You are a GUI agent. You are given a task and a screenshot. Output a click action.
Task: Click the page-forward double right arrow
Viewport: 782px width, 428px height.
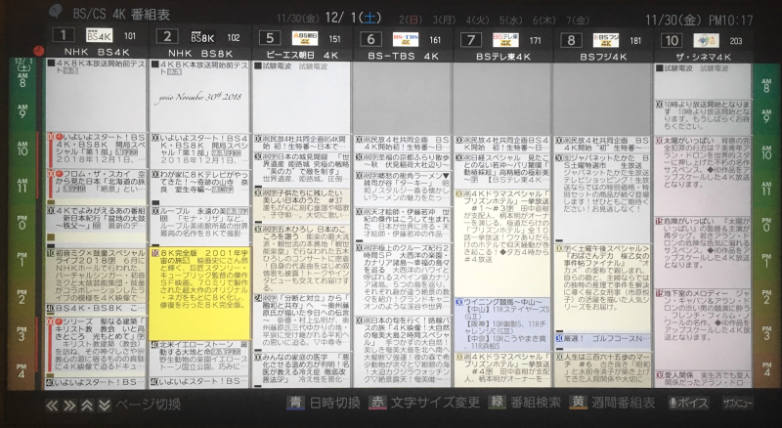click(x=69, y=406)
